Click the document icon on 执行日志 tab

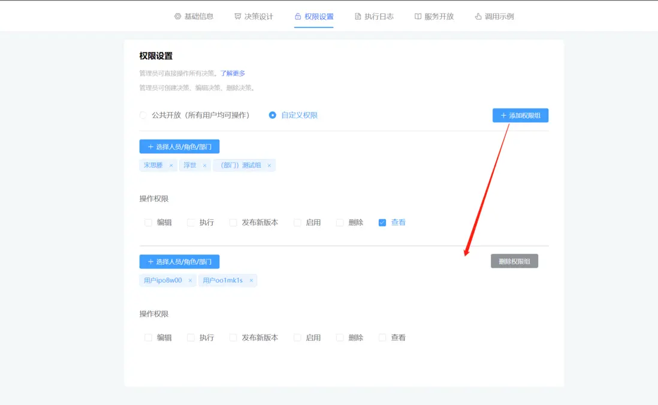[x=359, y=16]
